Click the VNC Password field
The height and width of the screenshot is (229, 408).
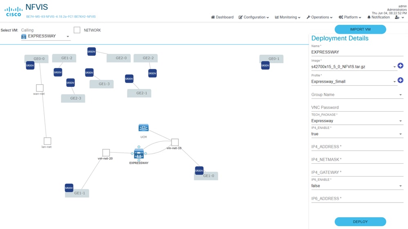[x=357, y=108]
